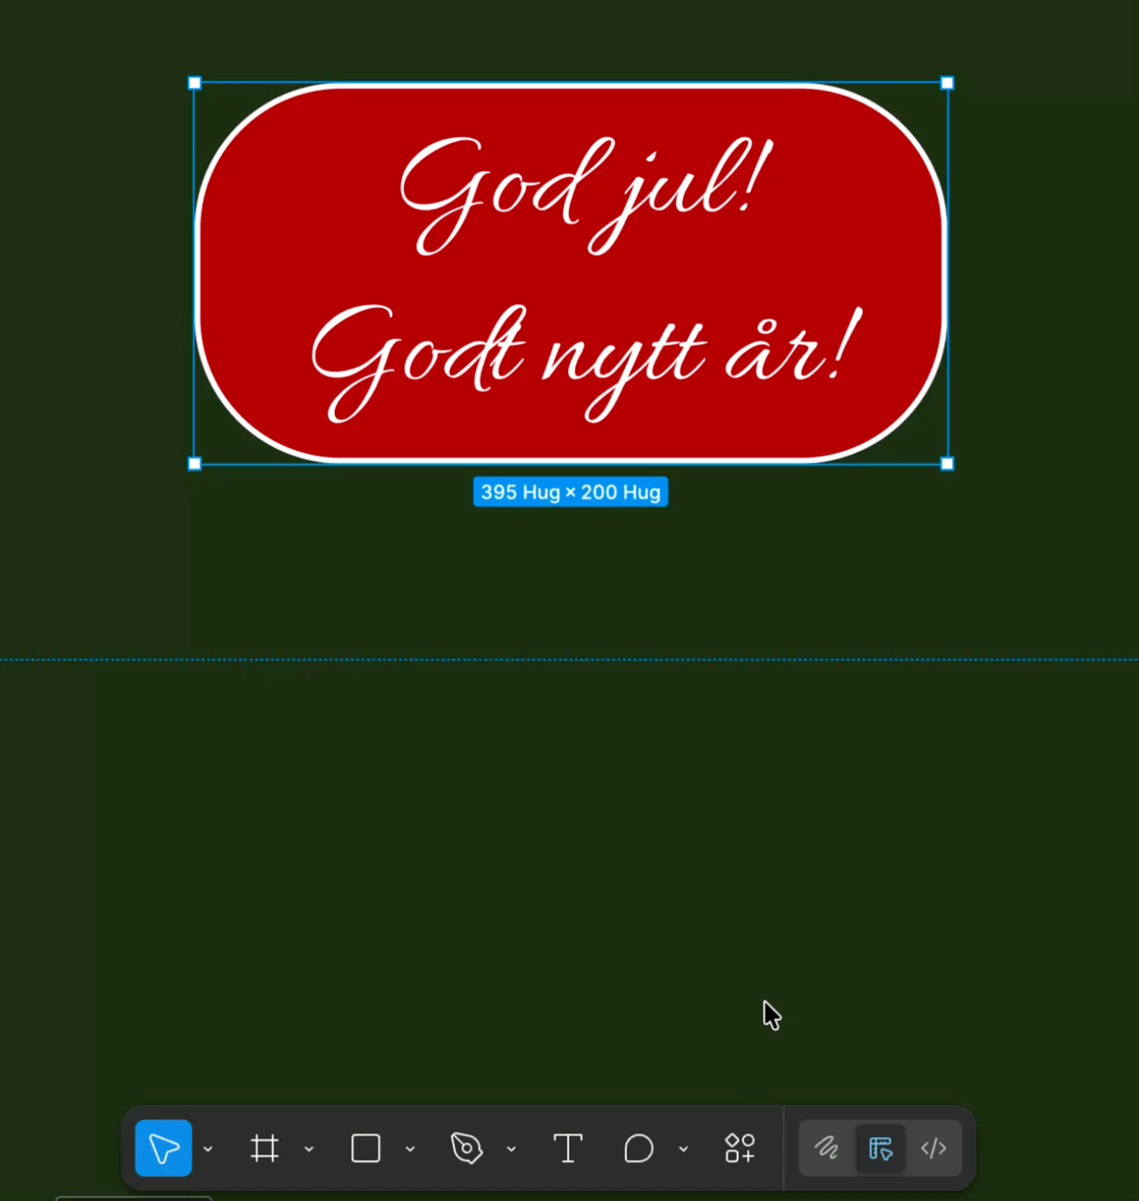Open the Comment tool options chevron
1139x1201 pixels.
[683, 1149]
